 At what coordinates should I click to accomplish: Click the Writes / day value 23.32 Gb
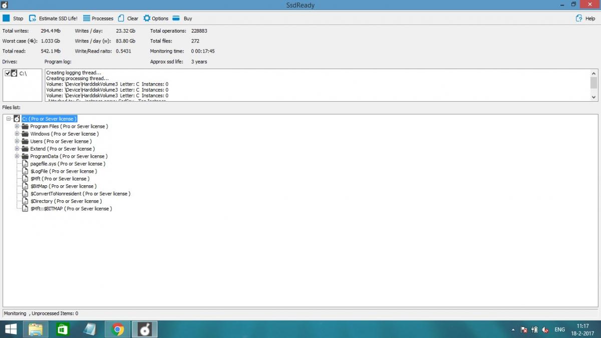coord(126,31)
